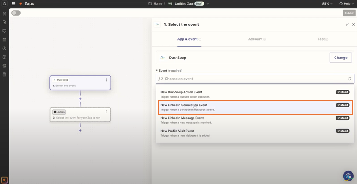Select New Profile Visit Event

pyautogui.click(x=255, y=133)
